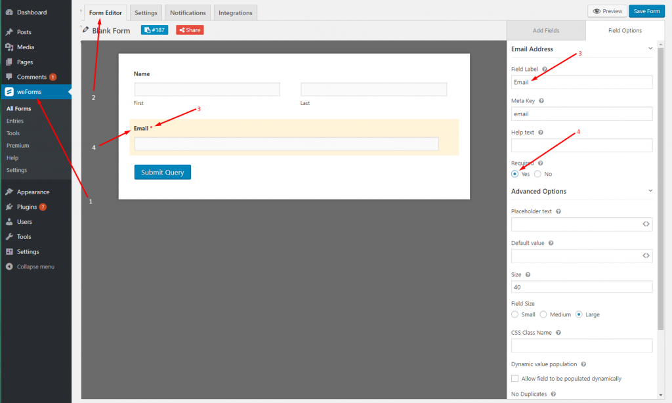Open the code editor icon for Default value
The height and width of the screenshot is (403, 672).
coord(646,255)
